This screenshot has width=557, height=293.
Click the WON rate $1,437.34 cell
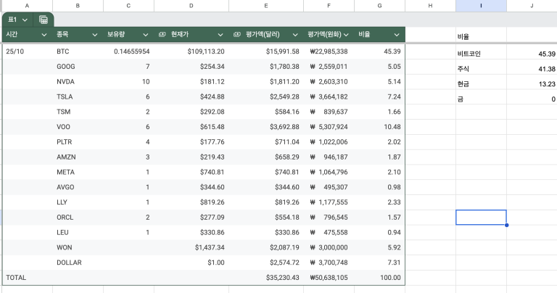pyautogui.click(x=191, y=247)
